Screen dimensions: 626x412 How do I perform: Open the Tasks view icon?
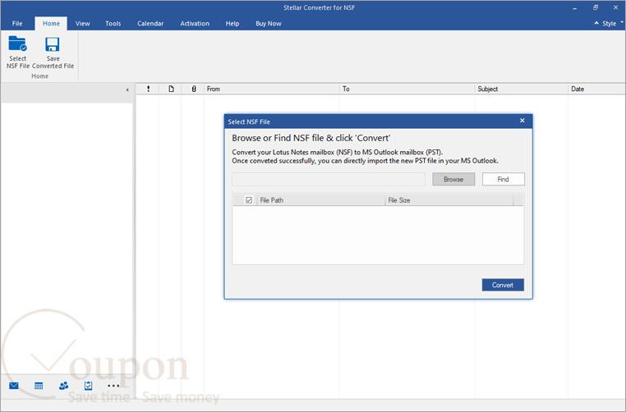coord(88,386)
